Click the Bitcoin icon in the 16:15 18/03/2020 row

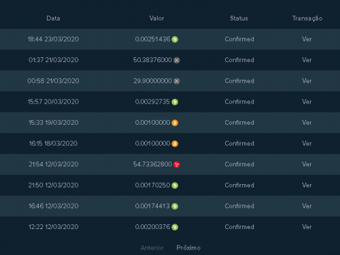click(x=175, y=144)
